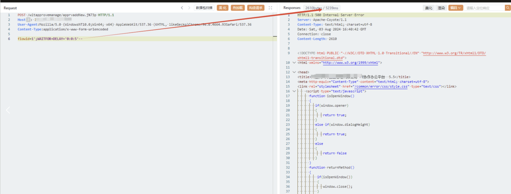Focus the response search input field
Viewport: 511px width, 194px height.
(484, 8)
